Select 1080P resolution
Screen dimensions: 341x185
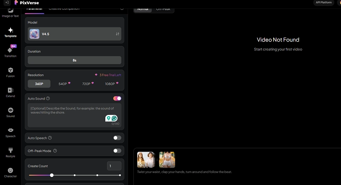pos(112,84)
